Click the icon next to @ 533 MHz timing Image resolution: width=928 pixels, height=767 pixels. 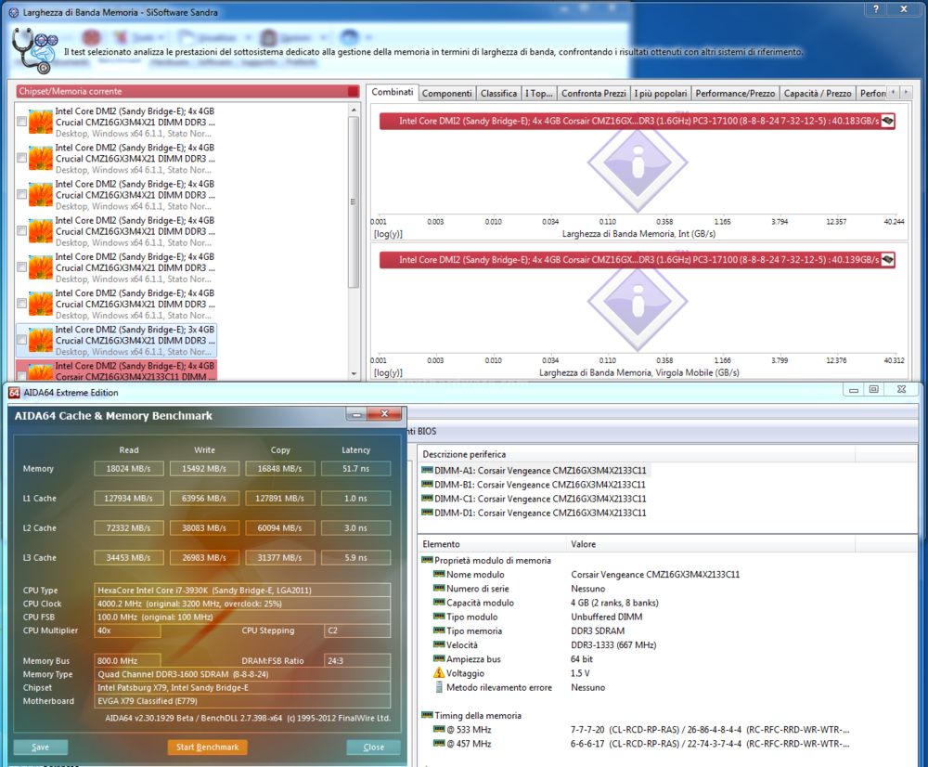(439, 729)
